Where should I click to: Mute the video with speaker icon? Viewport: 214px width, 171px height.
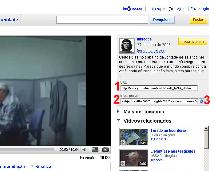pos(85,150)
